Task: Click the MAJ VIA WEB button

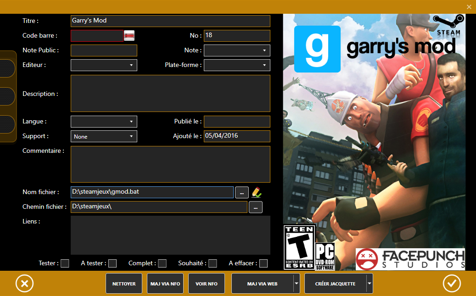Action: tap(262, 284)
